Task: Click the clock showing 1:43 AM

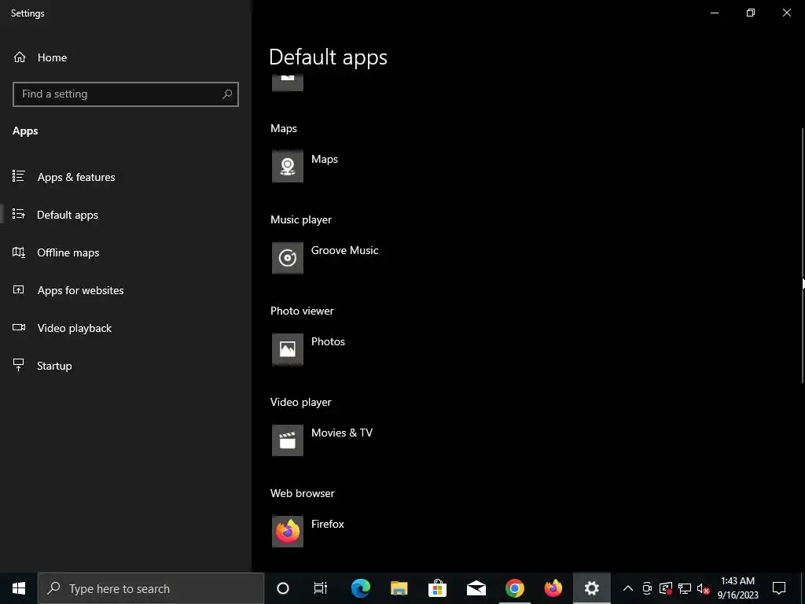Action: point(737,581)
